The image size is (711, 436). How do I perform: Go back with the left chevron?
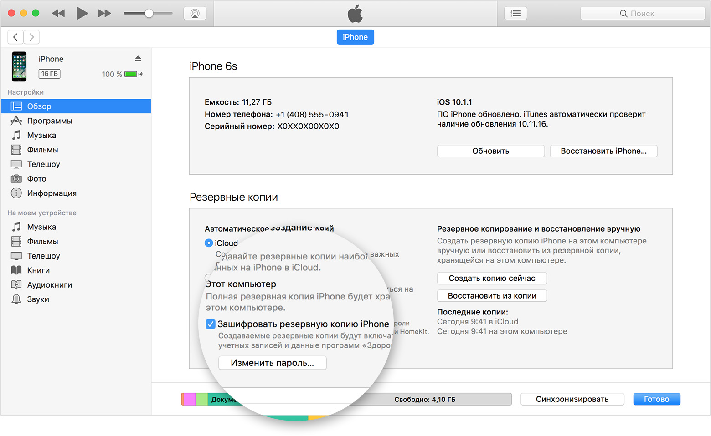click(15, 37)
